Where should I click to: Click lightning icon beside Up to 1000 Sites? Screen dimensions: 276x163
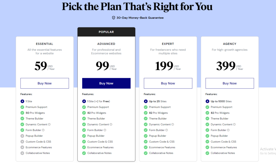click(x=207, y=101)
